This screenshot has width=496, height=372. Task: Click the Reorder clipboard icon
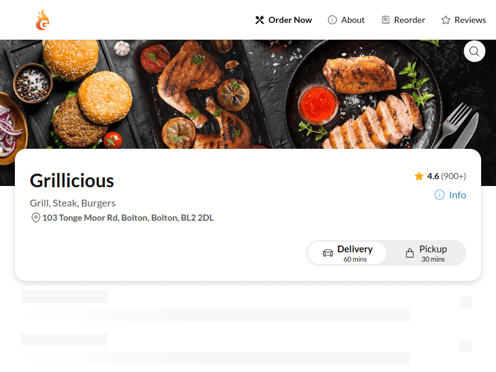(x=386, y=19)
